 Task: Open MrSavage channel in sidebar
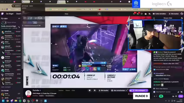[x=11, y=62]
